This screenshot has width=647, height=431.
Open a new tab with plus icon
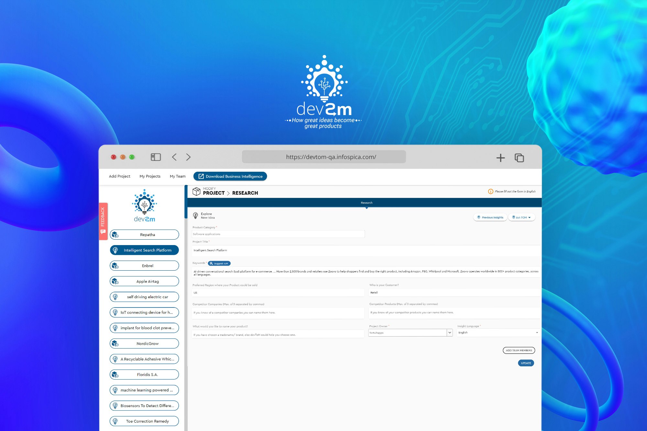pos(500,158)
